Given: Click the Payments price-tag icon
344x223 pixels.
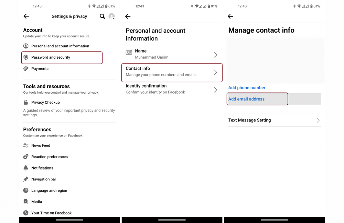Looking at the screenshot, I should (x=26, y=69).
